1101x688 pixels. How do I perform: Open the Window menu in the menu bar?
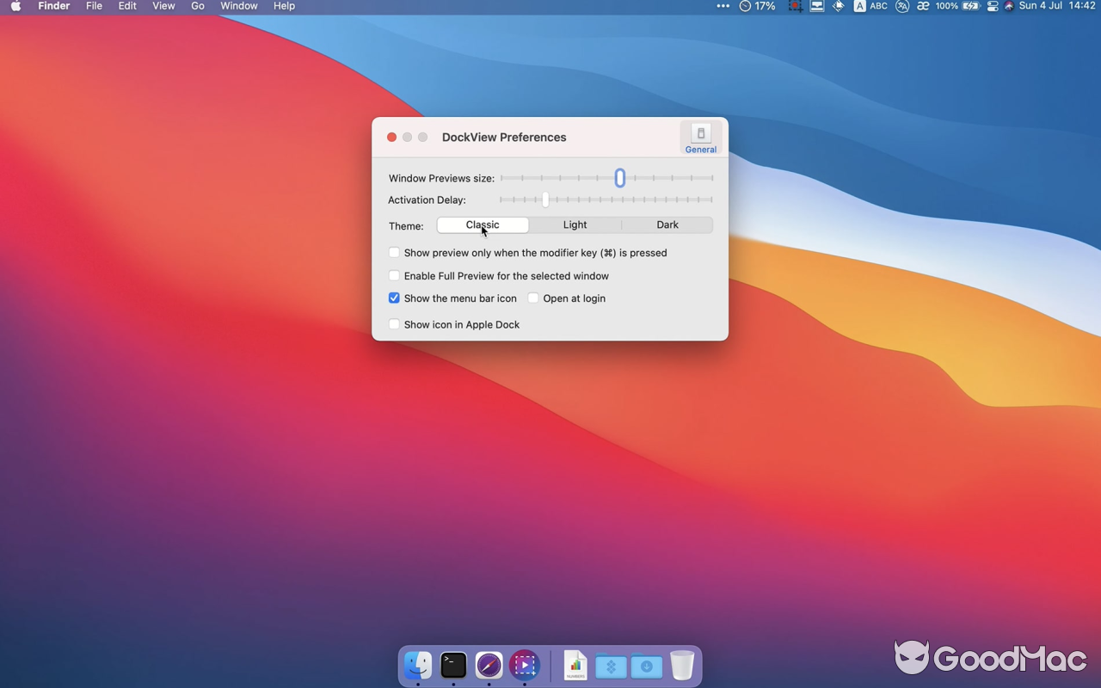point(238,6)
